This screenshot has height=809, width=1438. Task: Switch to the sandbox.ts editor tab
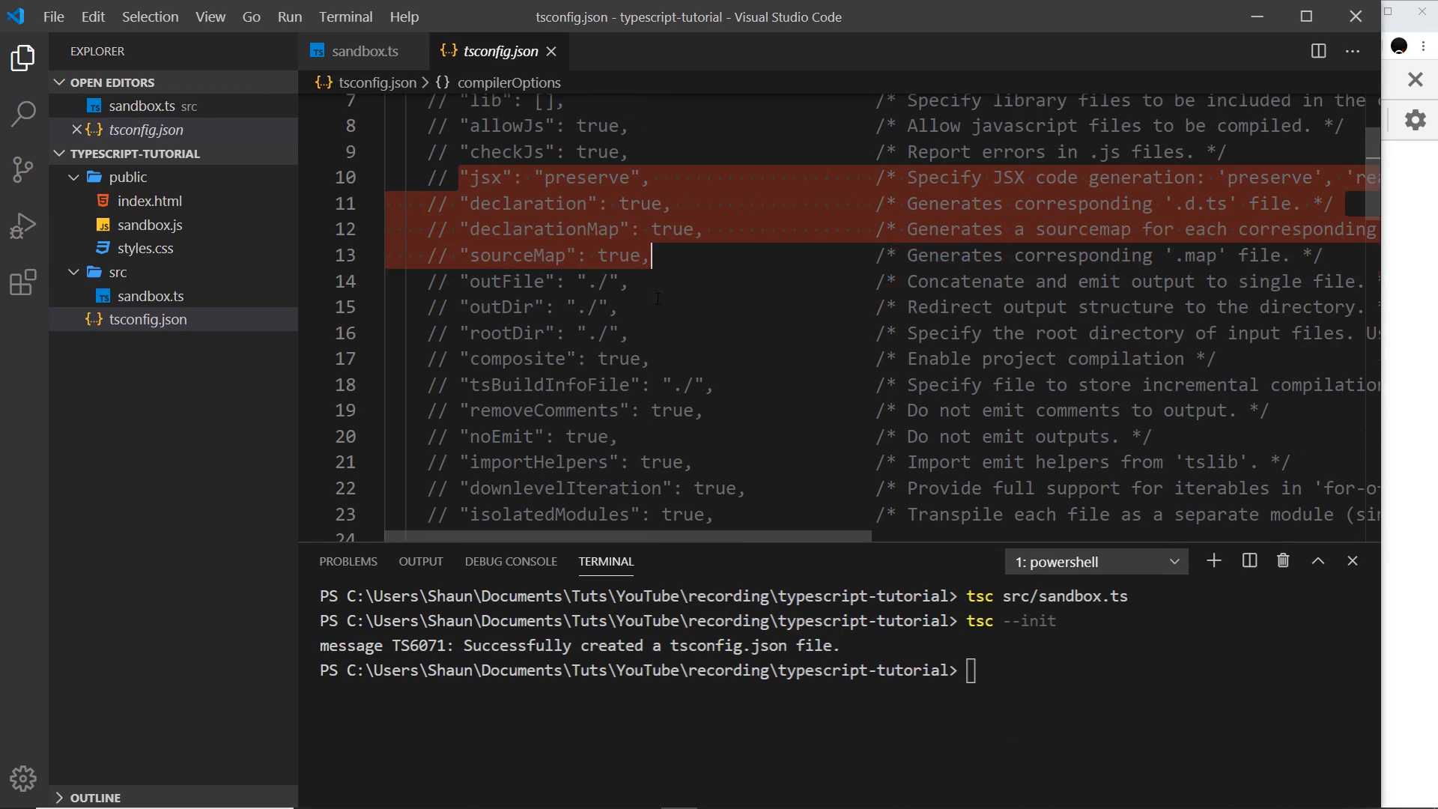pos(364,51)
